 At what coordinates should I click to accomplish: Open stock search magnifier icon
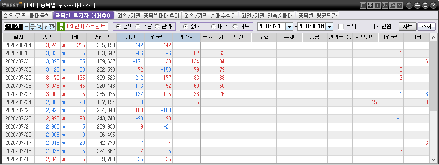coord(39,27)
